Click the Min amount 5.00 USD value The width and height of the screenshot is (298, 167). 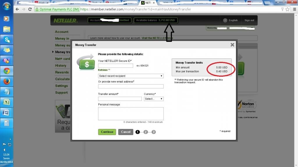221,67
